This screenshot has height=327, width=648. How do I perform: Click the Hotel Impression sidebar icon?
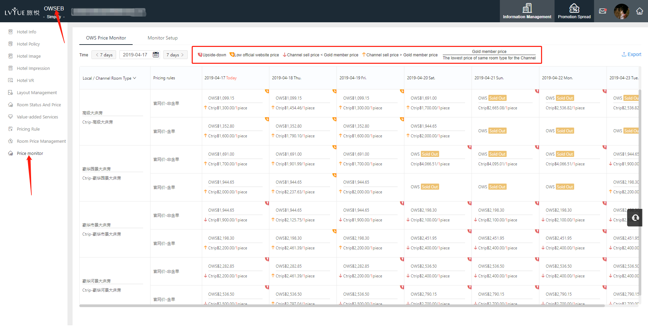10,68
